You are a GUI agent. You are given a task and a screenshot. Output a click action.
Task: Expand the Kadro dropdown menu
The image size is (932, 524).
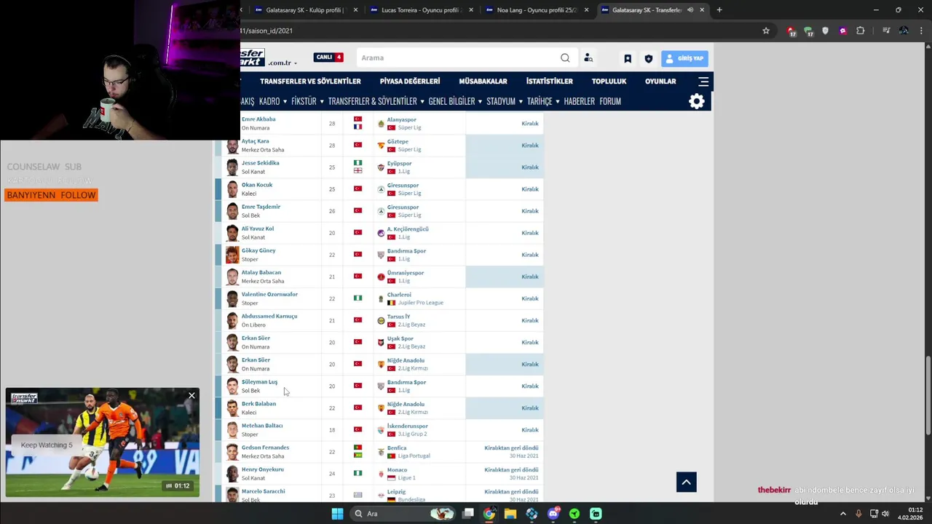pyautogui.click(x=272, y=101)
